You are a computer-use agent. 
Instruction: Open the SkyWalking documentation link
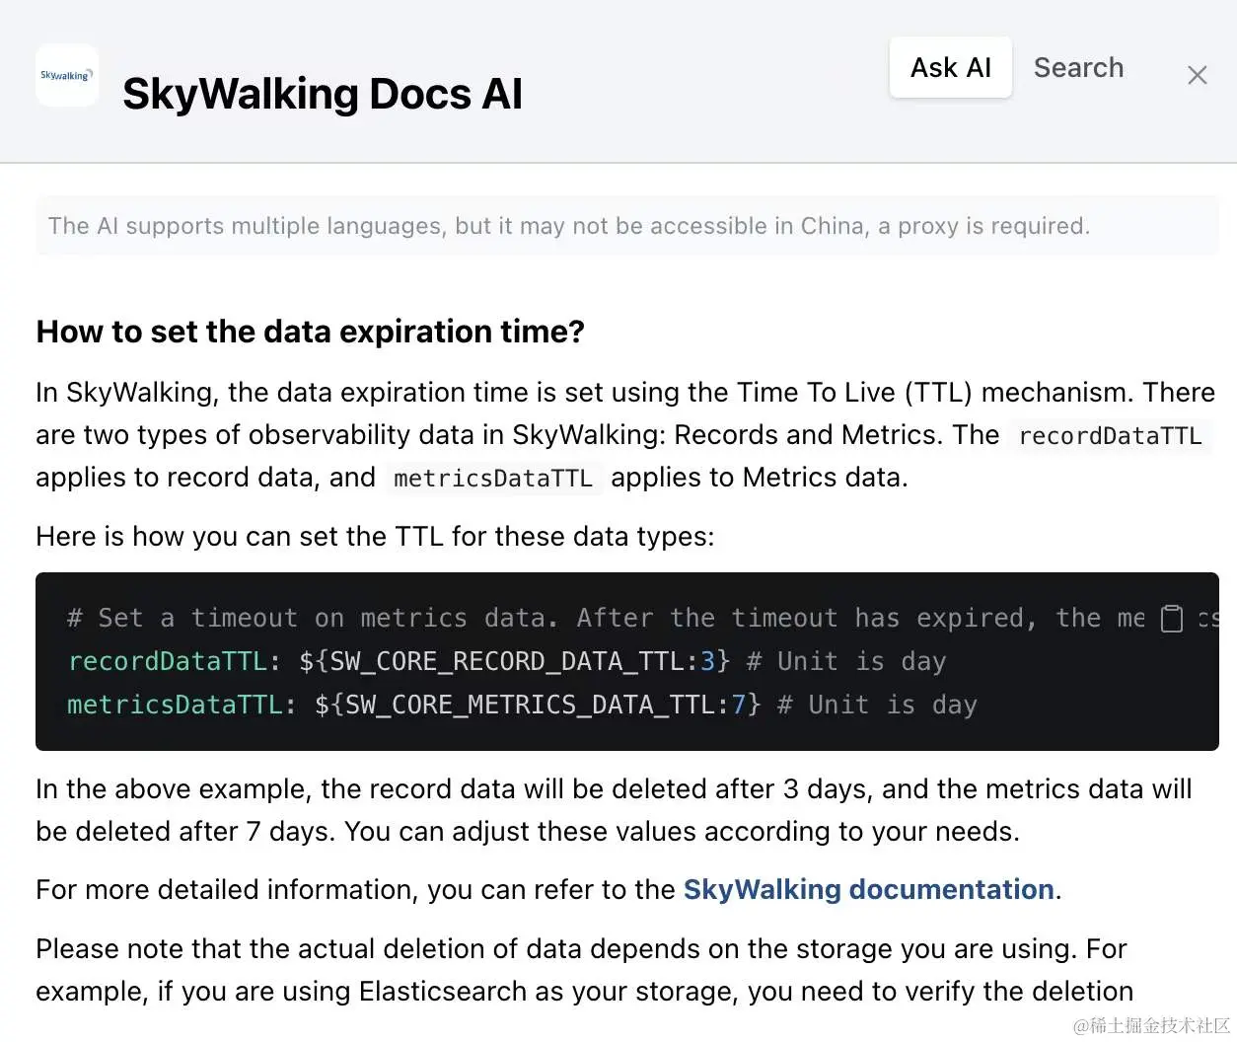[868, 890]
